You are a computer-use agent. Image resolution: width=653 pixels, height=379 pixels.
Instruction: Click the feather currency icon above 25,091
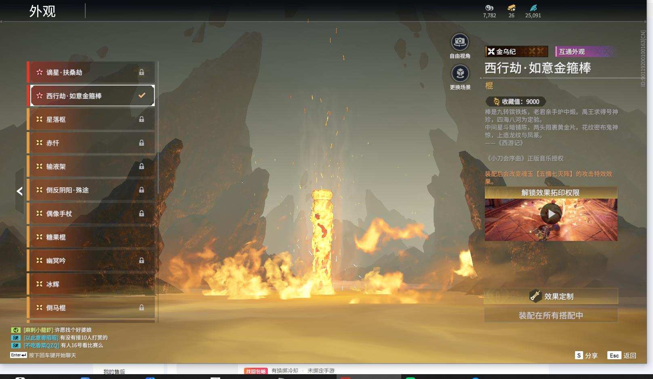click(x=533, y=8)
